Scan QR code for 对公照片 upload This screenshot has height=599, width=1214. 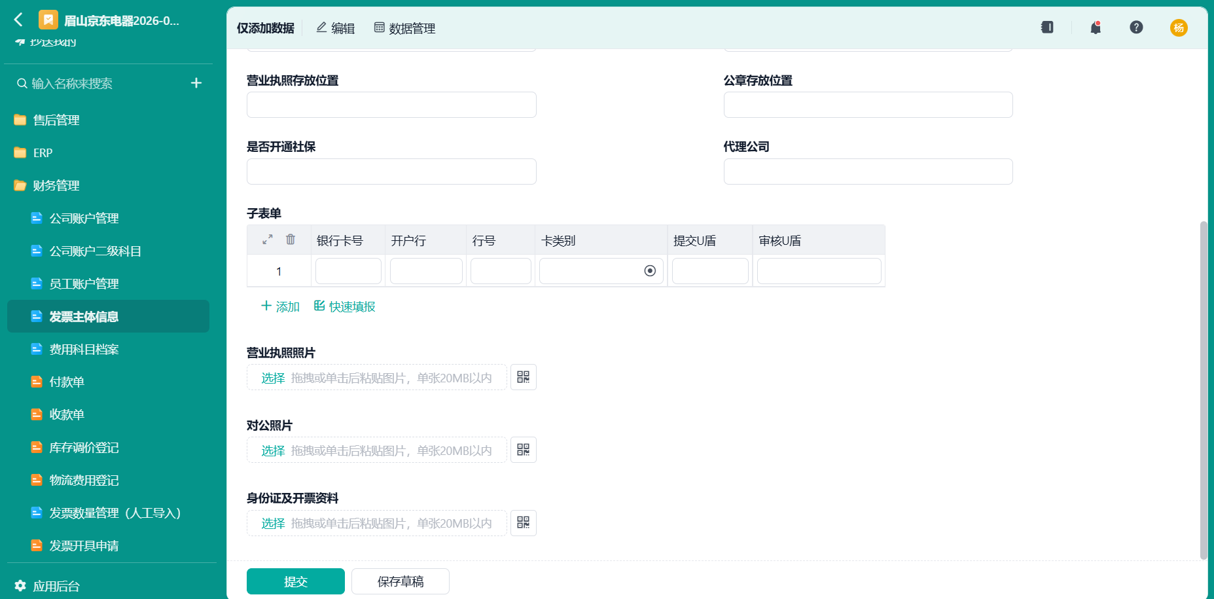[523, 450]
